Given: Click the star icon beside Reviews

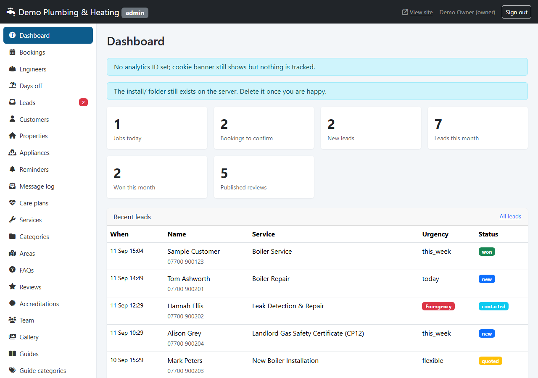Looking at the screenshot, I should click(12, 287).
